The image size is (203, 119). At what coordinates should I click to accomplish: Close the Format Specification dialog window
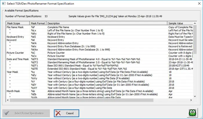click(x=199, y=3)
